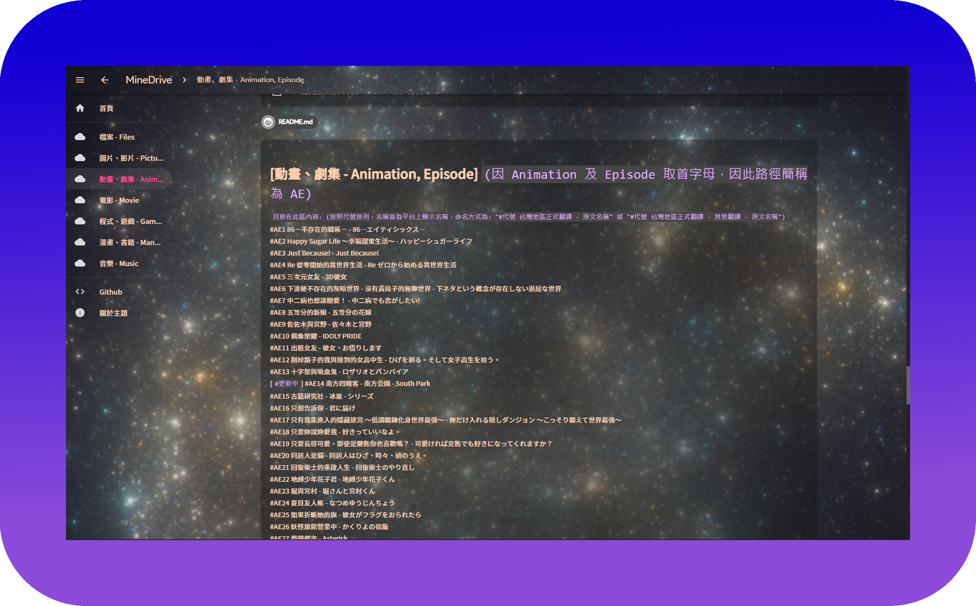Open the 漫畫、書籍 - Man... sidebar entry
Image resolution: width=976 pixels, height=606 pixels.
[x=130, y=242]
